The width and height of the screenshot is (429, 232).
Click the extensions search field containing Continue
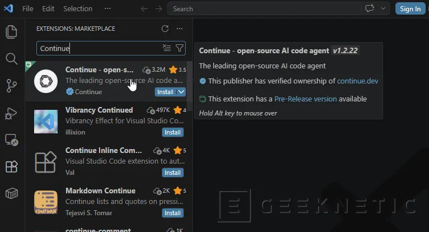(x=111, y=48)
